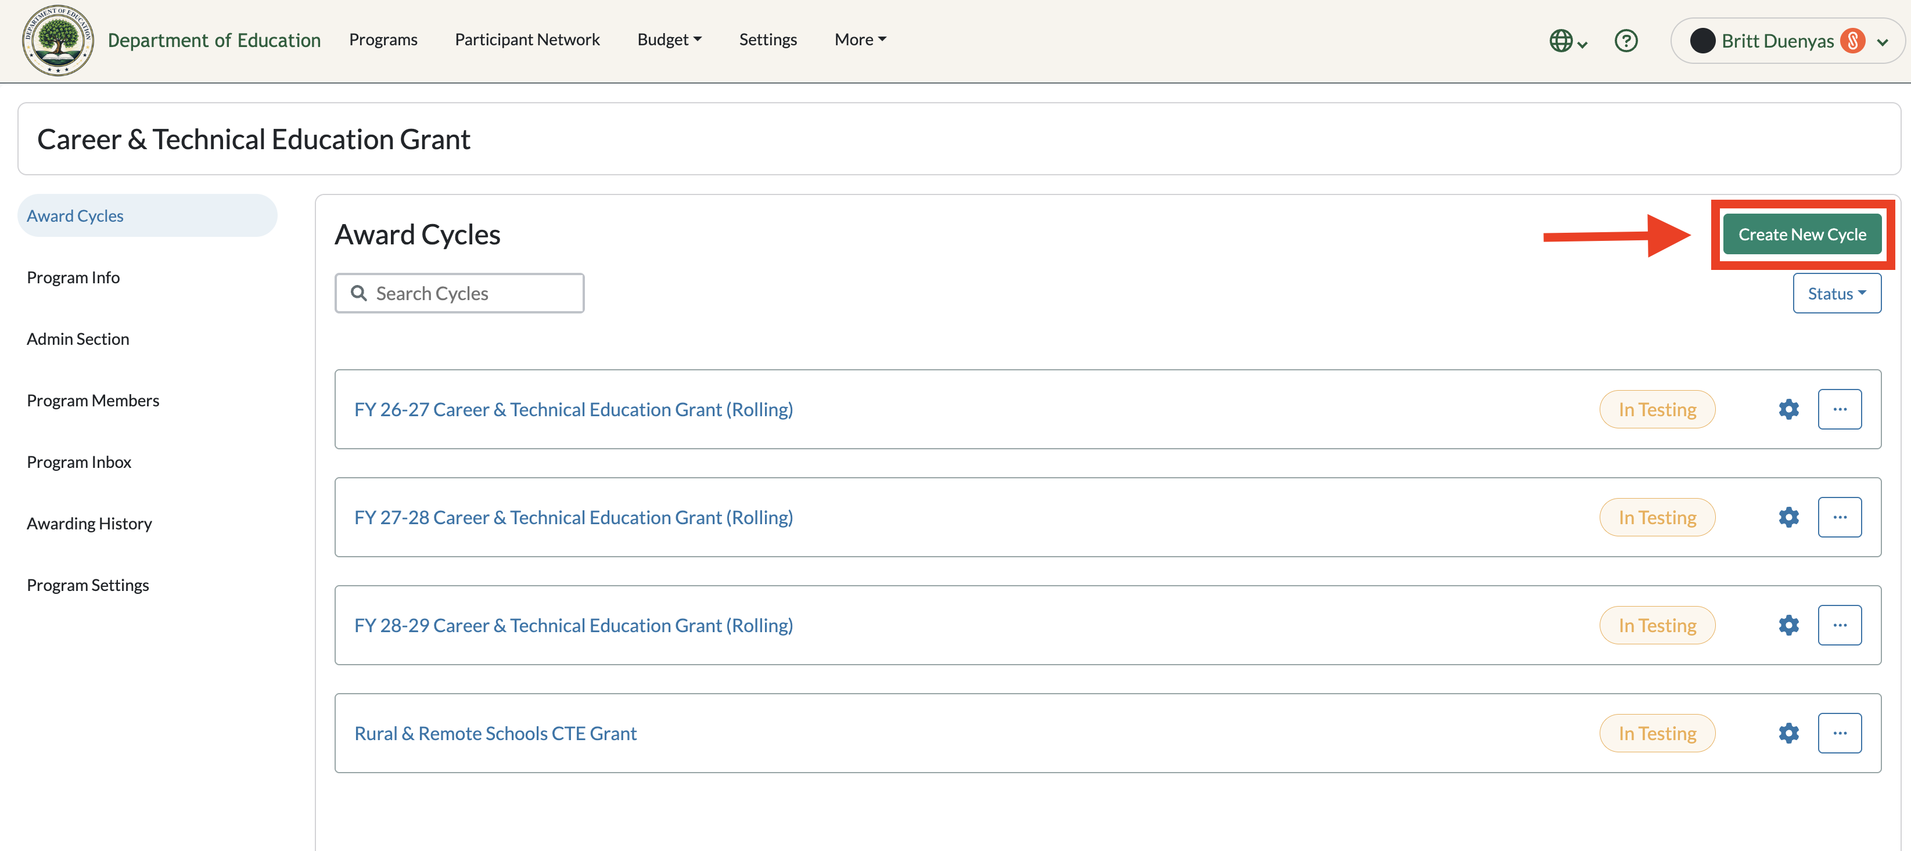Screen dimensions: 1911x851
Task: Open the Programs nav item
Action: pos(383,40)
